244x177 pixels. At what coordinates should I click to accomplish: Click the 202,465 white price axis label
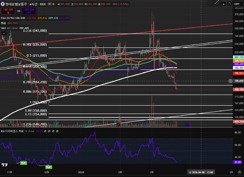(238, 68)
